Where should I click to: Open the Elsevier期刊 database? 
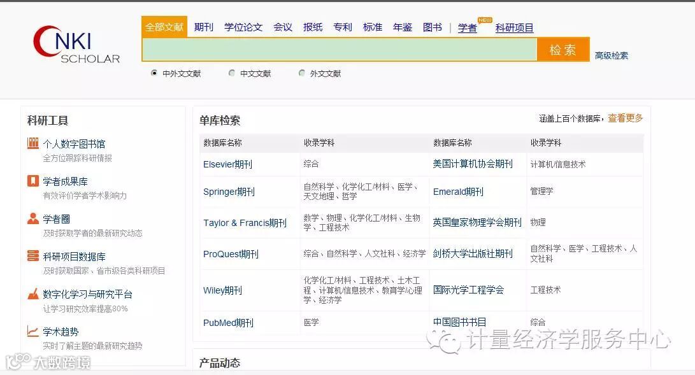tap(227, 164)
